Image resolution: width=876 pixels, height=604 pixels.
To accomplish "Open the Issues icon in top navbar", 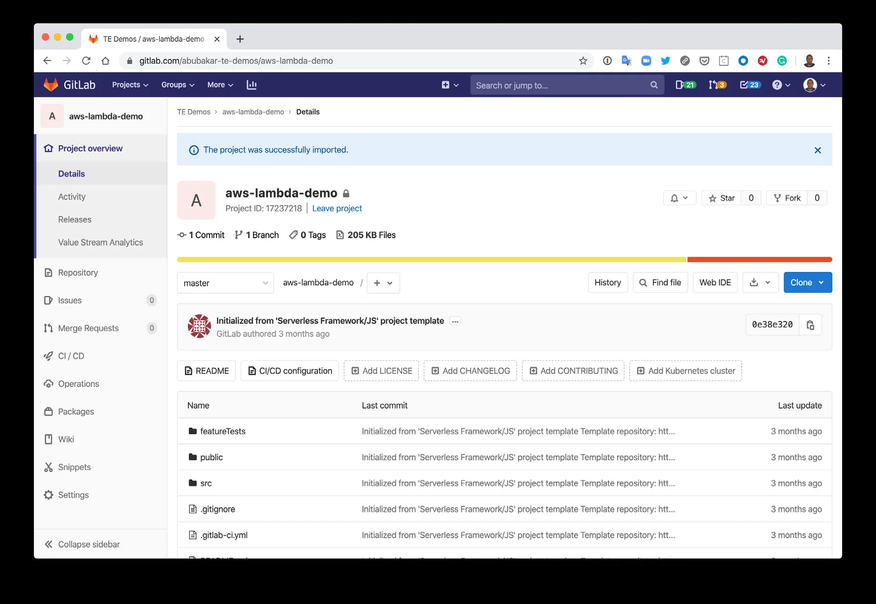I will click(685, 85).
